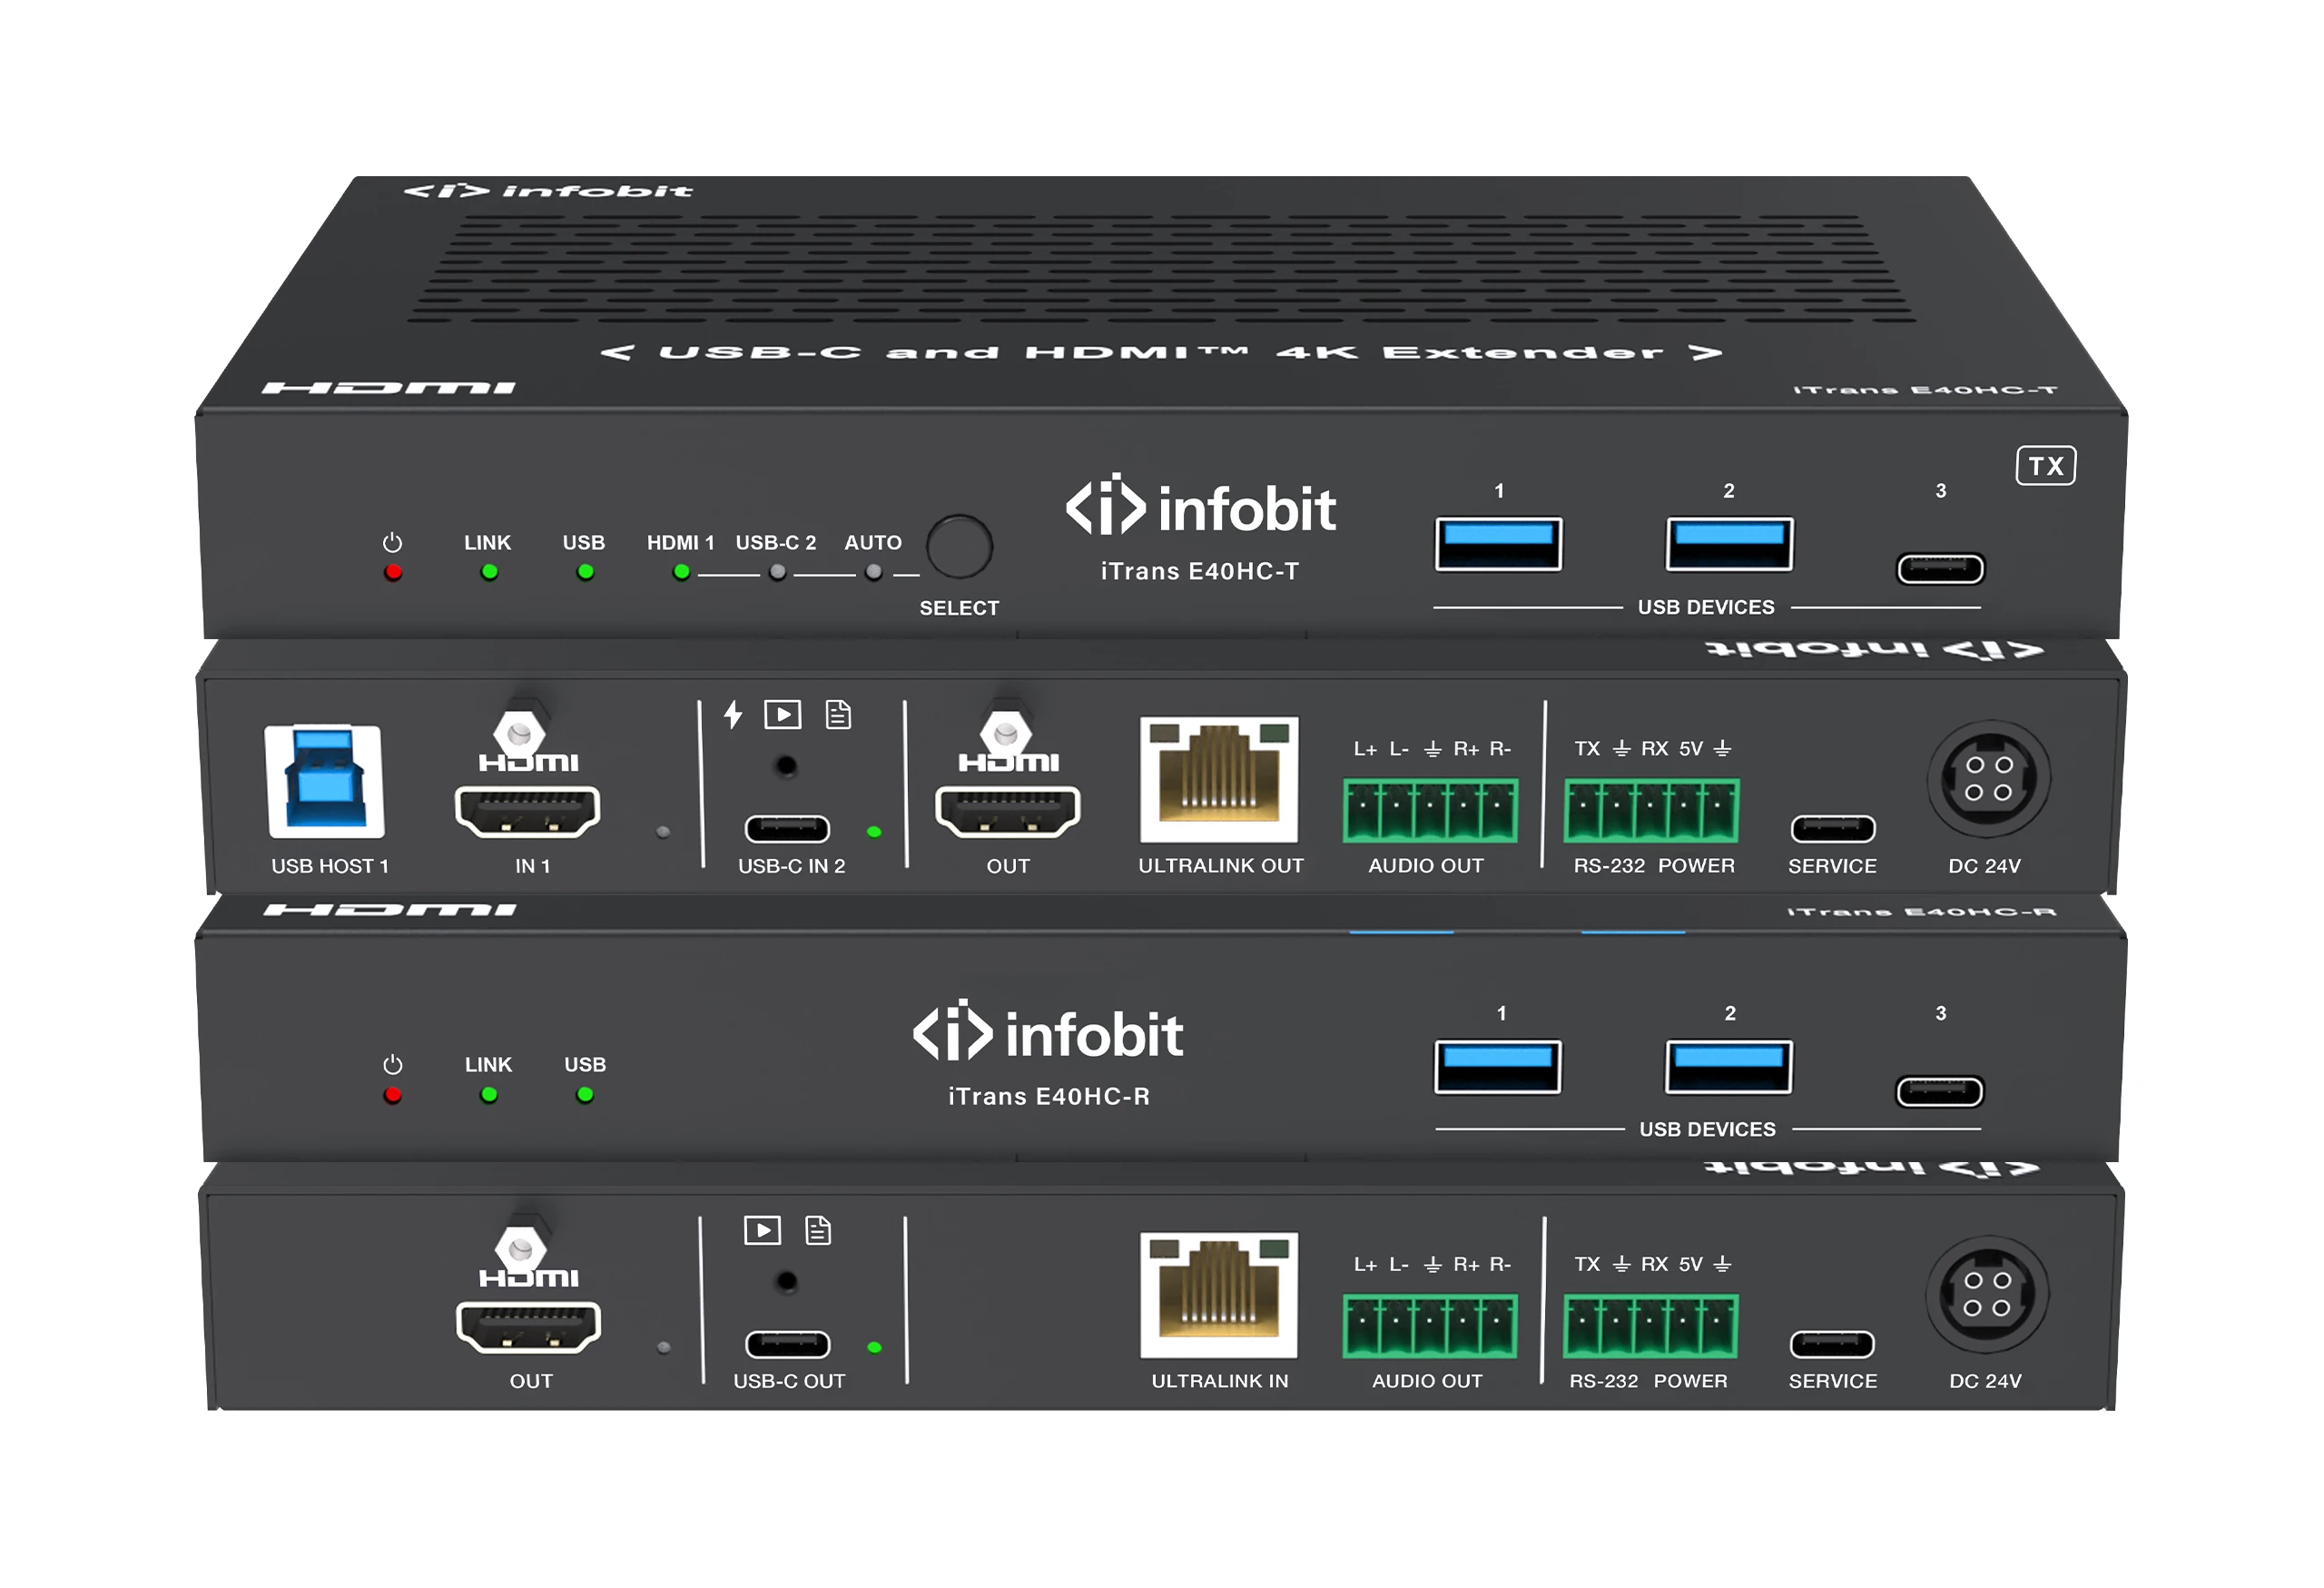Click the 'iTrans E40HC-T' model text on front
Viewport: 2324px width, 1588px height.
pyautogui.click(x=1200, y=571)
